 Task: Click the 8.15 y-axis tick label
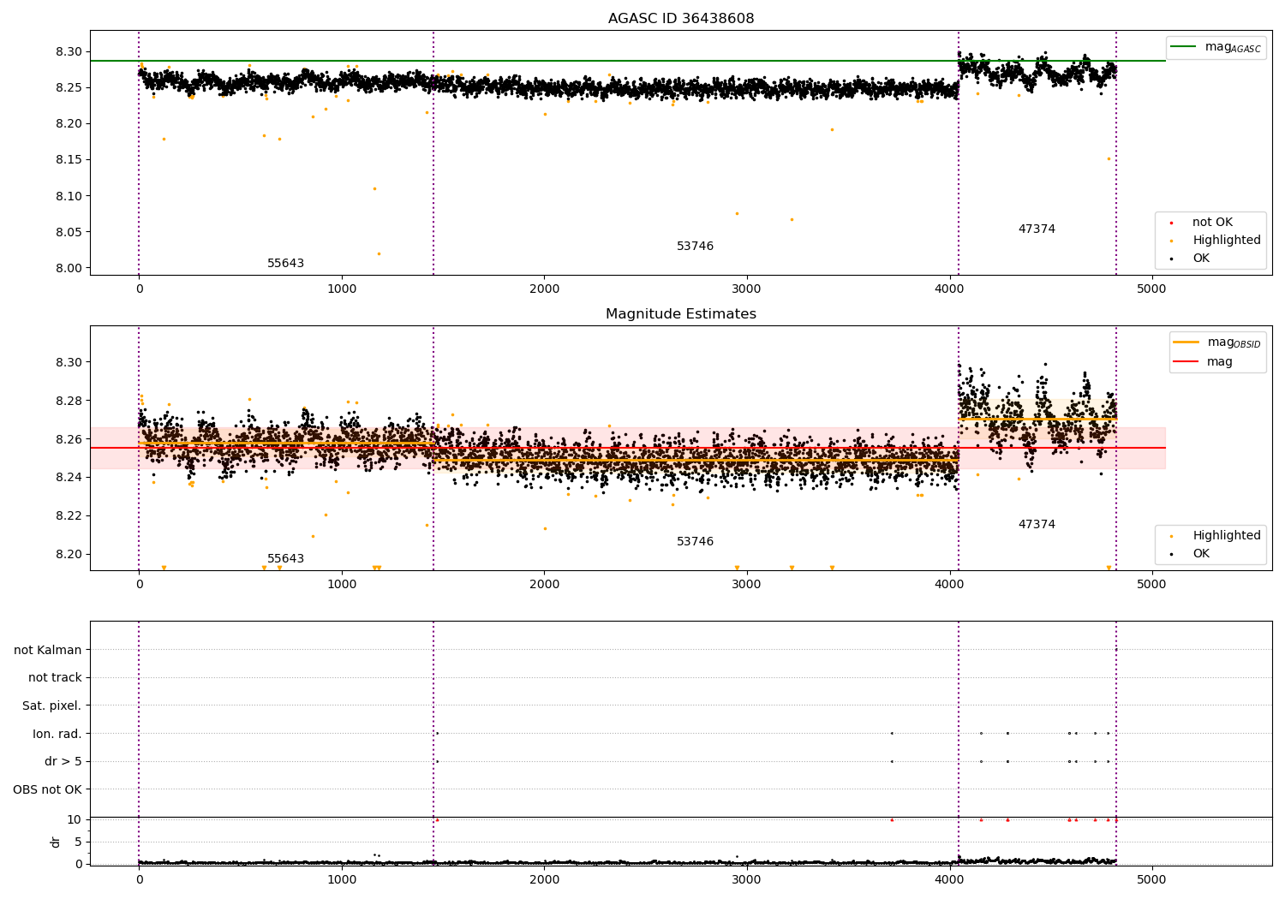pos(69,160)
